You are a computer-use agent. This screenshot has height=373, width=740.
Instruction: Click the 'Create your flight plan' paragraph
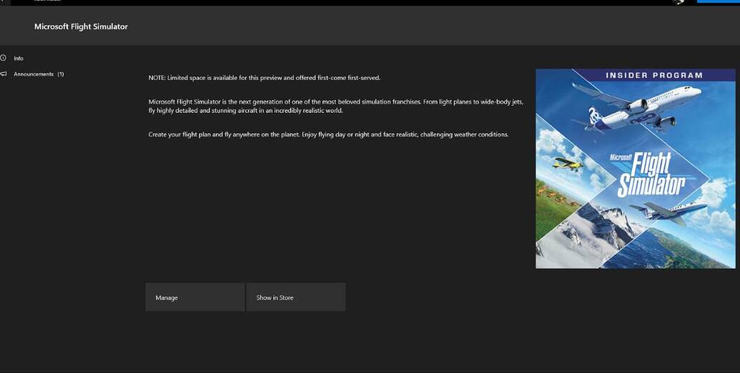328,134
